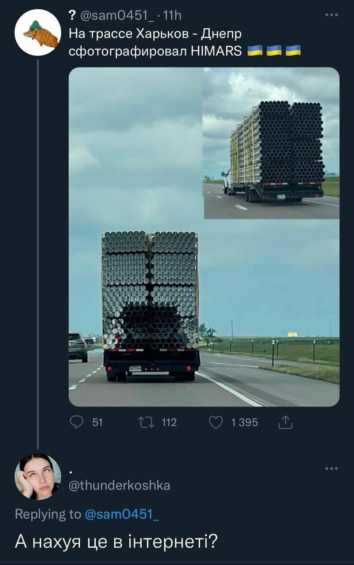The image size is (354, 565).
Task: View the inset side-view truck photo
Action: (272, 143)
